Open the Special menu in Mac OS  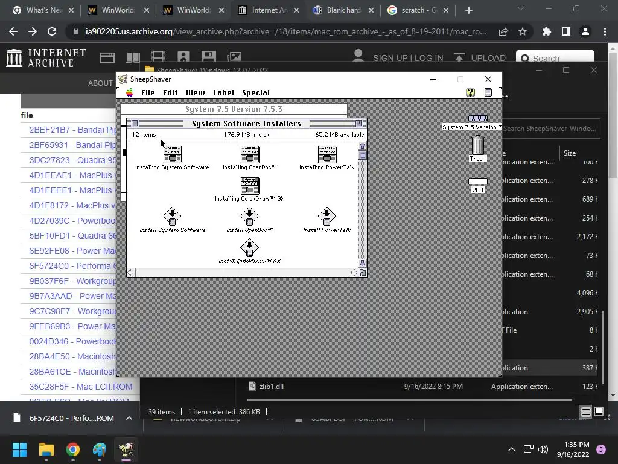pos(256,92)
